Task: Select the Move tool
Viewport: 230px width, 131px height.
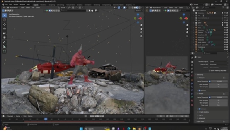Action: point(4,24)
